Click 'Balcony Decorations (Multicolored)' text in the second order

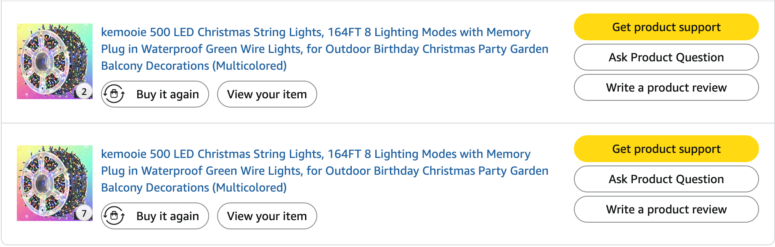tap(194, 188)
